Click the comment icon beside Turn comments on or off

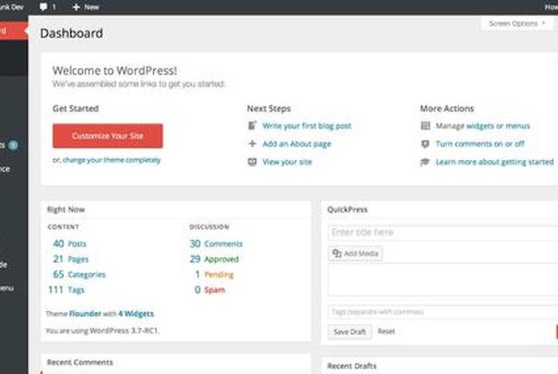coord(425,144)
